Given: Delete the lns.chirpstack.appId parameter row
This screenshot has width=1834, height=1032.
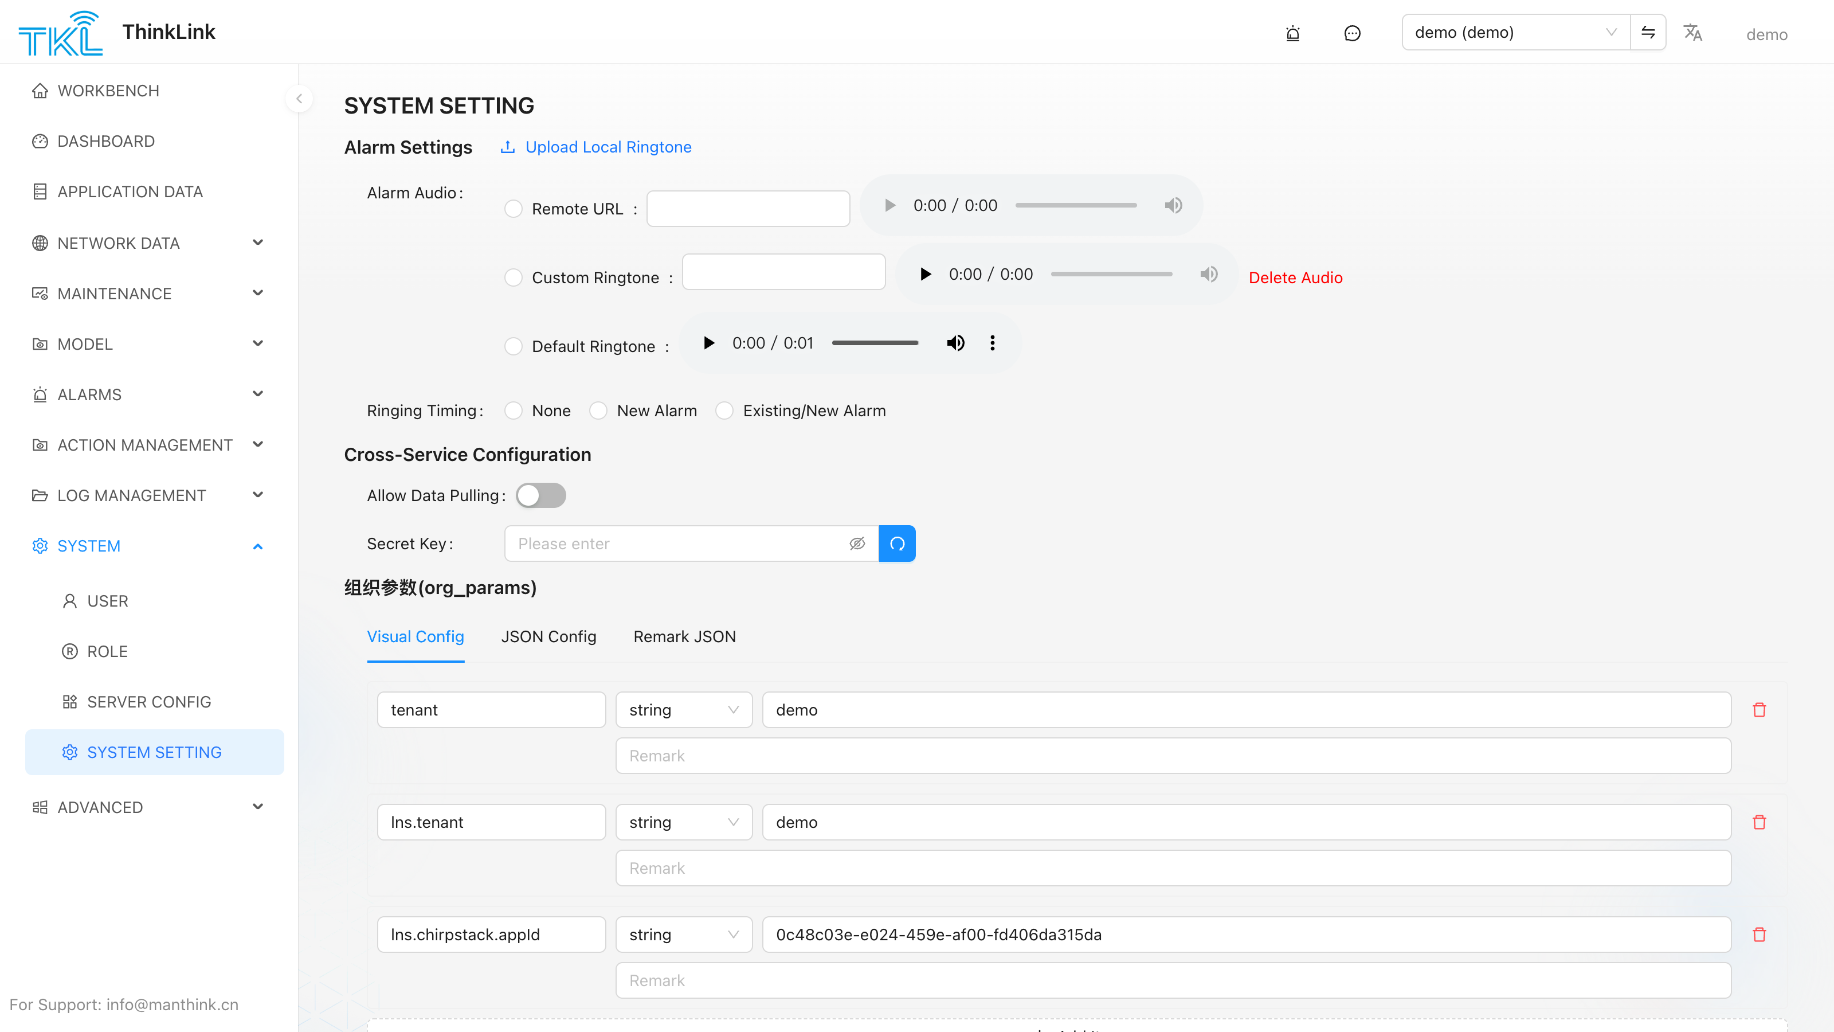Looking at the screenshot, I should coord(1759,935).
